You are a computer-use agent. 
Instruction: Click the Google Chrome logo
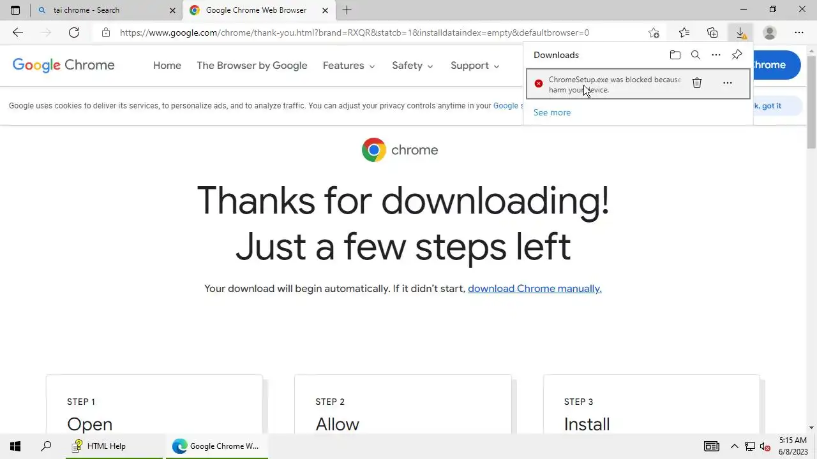coord(64,65)
